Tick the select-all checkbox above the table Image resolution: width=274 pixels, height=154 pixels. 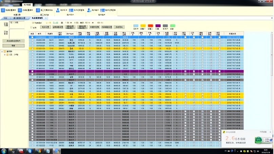click(32, 27)
